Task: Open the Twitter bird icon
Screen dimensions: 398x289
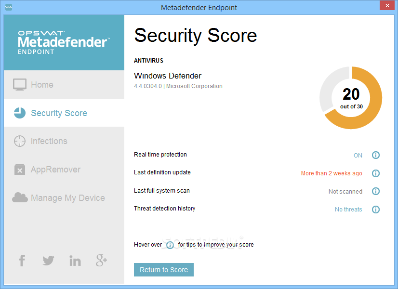Action: click(x=48, y=261)
